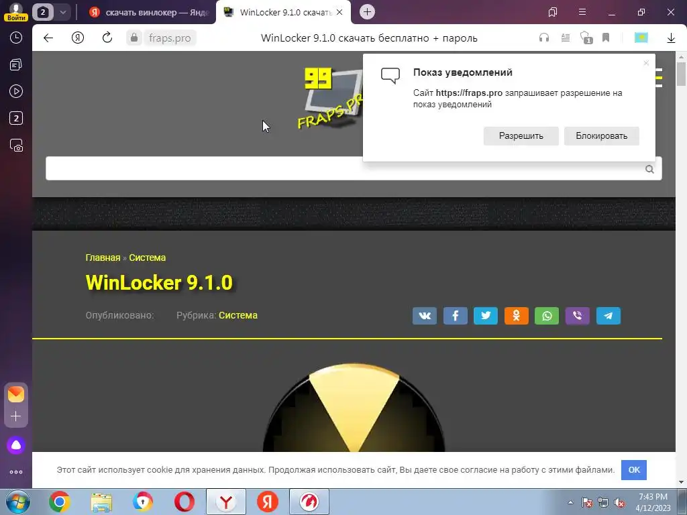Open a new tab with plus button
The width and height of the screenshot is (687, 515).
click(367, 12)
